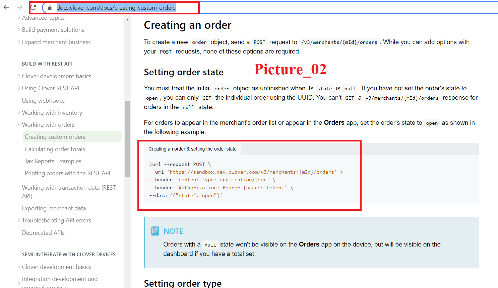Click the content-type header code line
Viewport: 498px width, 288px height.
[212, 180]
